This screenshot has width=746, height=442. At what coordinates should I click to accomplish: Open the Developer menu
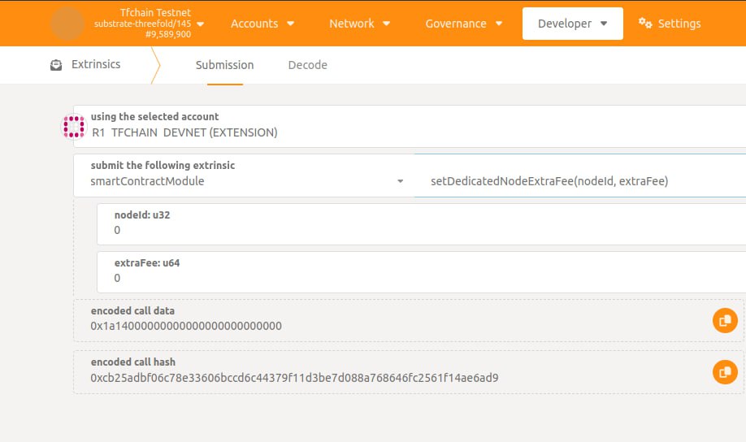[x=572, y=24]
